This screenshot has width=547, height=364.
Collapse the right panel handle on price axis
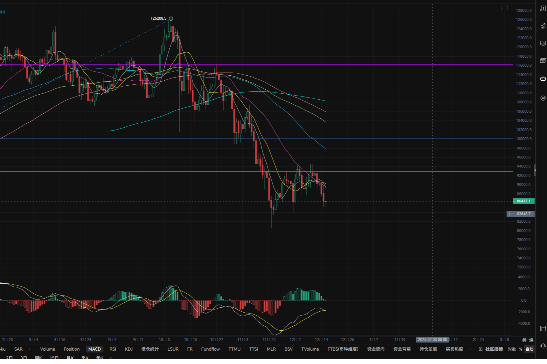coord(535,170)
